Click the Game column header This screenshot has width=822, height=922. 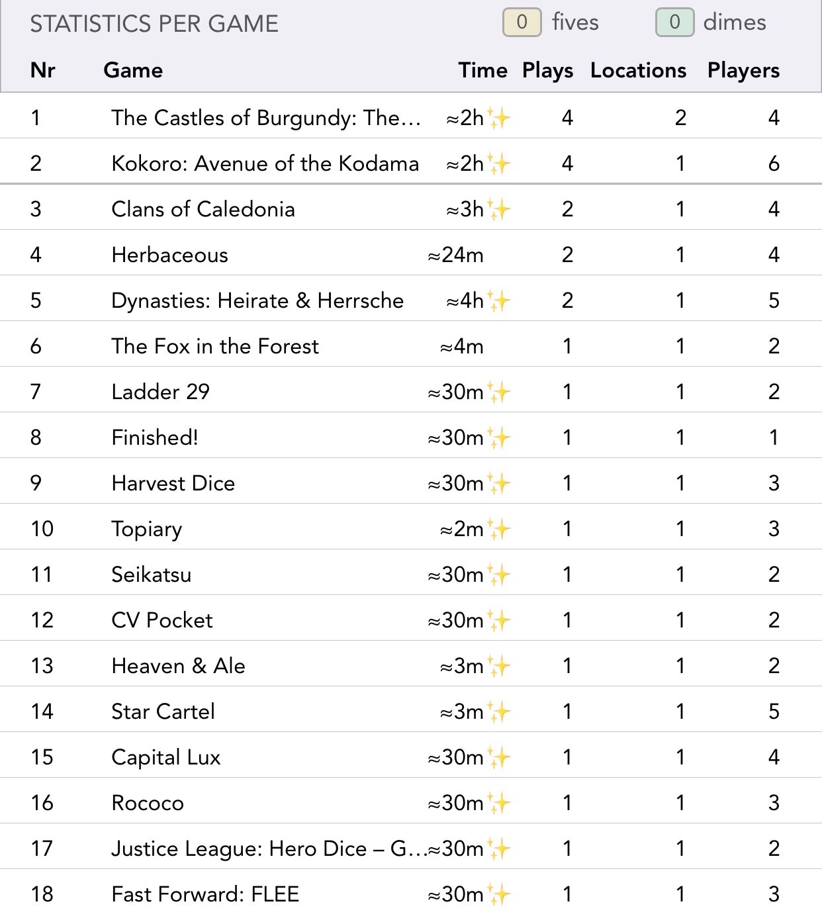point(133,70)
